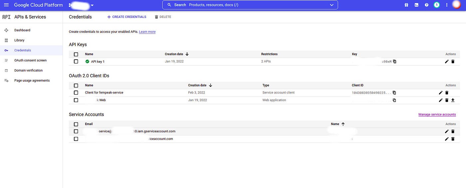Sort API Keys by Creation date
Image resolution: width=466 pixels, height=188 pixels.
[177, 54]
